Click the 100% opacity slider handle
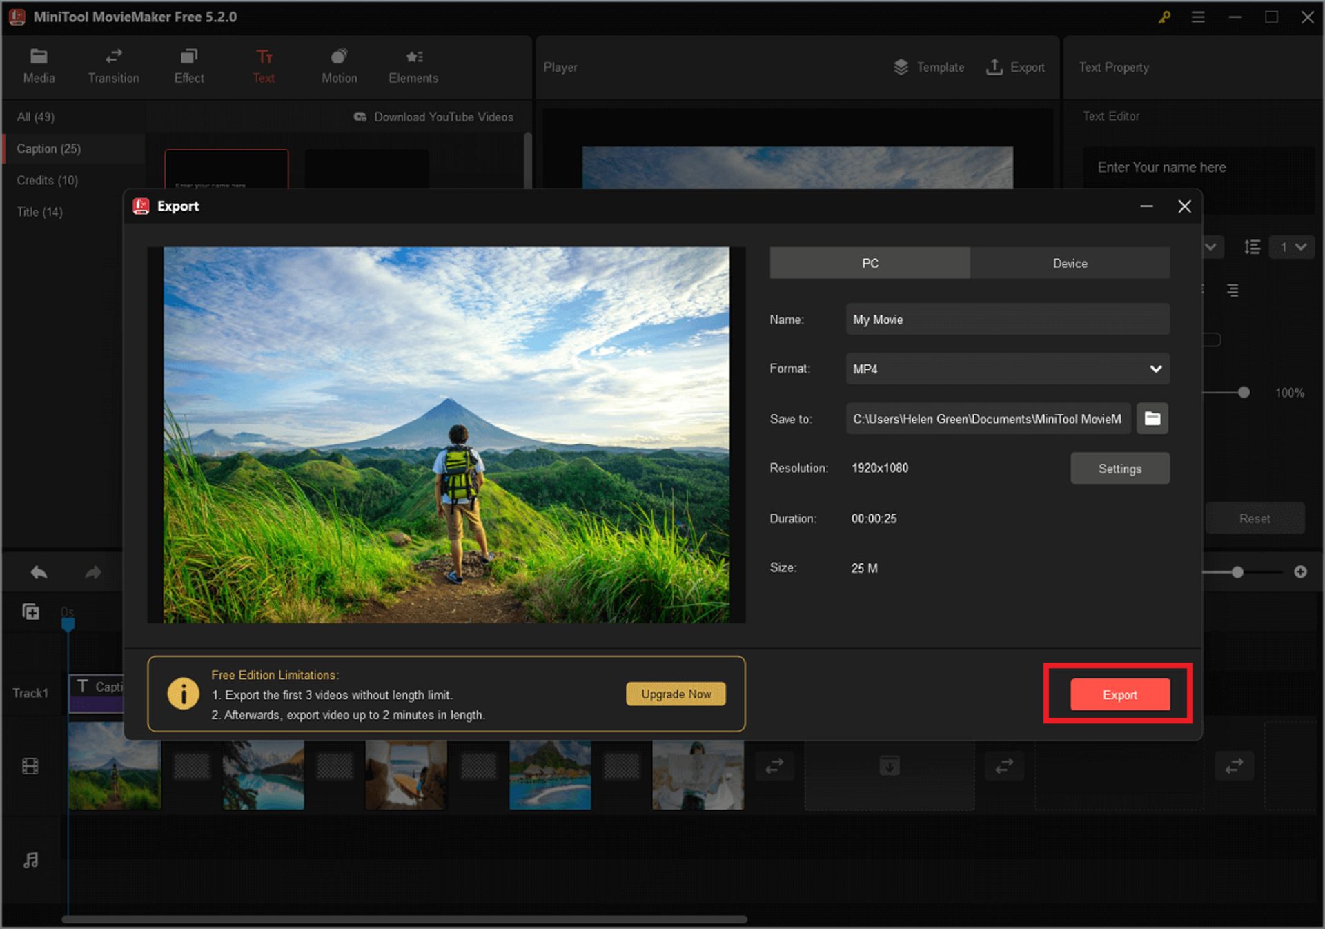Image resolution: width=1325 pixels, height=929 pixels. [x=1244, y=393]
